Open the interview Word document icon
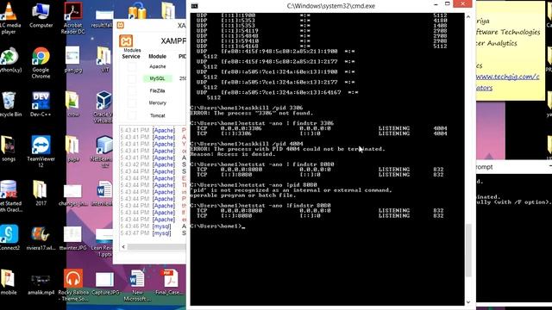 pyautogui.click(x=103, y=193)
